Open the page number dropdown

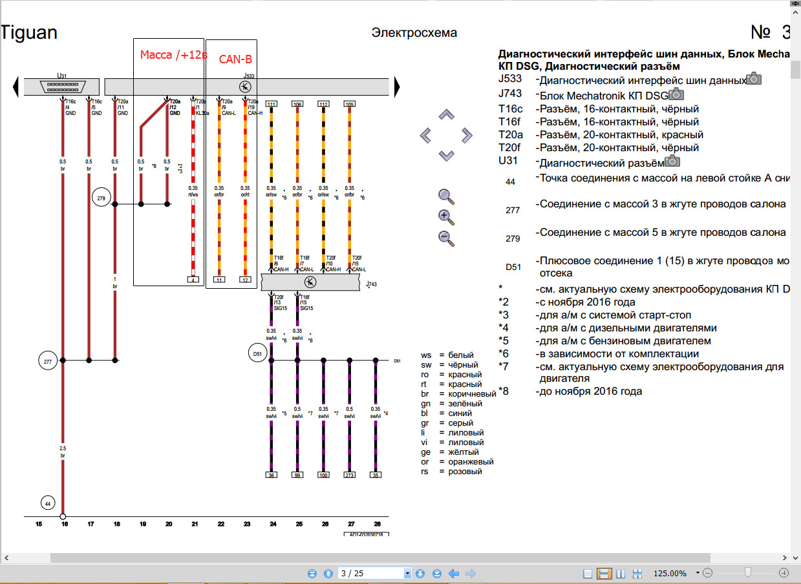coord(407,573)
